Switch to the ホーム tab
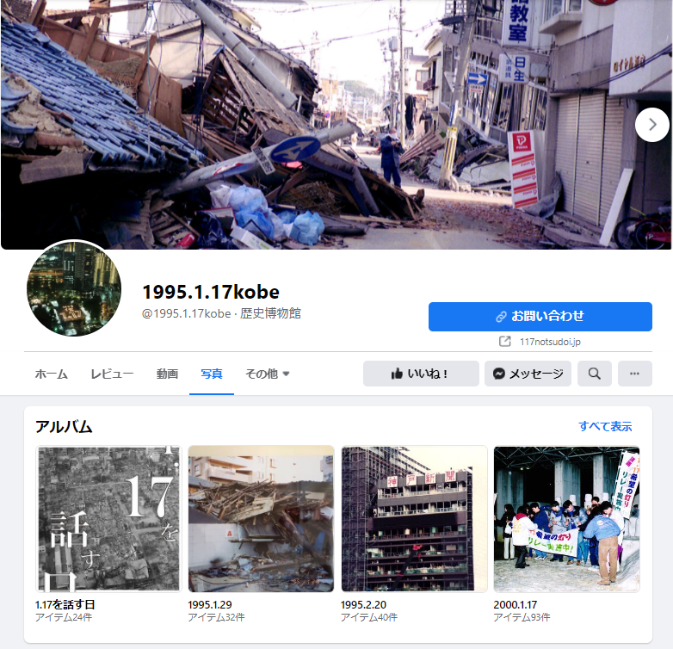This screenshot has height=649, width=673. [x=51, y=374]
